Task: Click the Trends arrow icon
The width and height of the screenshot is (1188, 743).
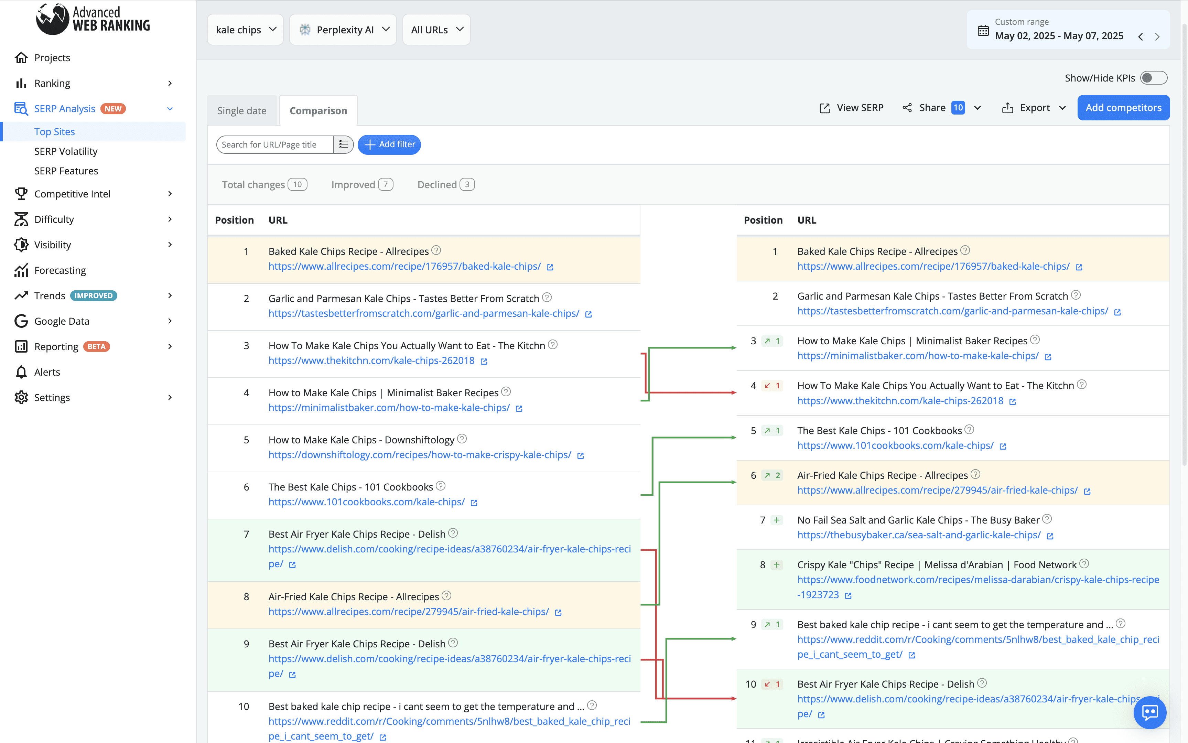Action: click(21, 295)
